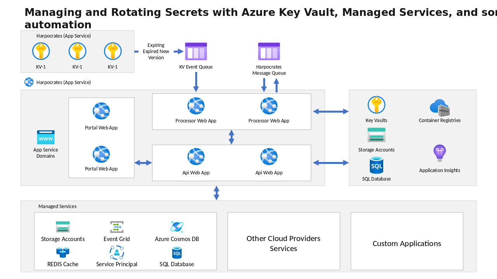Image resolution: width=497 pixels, height=279 pixels.
Task: Select the "Expiring Expired New Version" text
Action: click(x=156, y=52)
